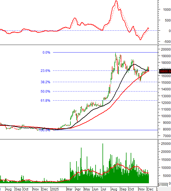Click the red 16600.00 current price tag
Viewport: 171px width, 191px height.
coord(165,71)
